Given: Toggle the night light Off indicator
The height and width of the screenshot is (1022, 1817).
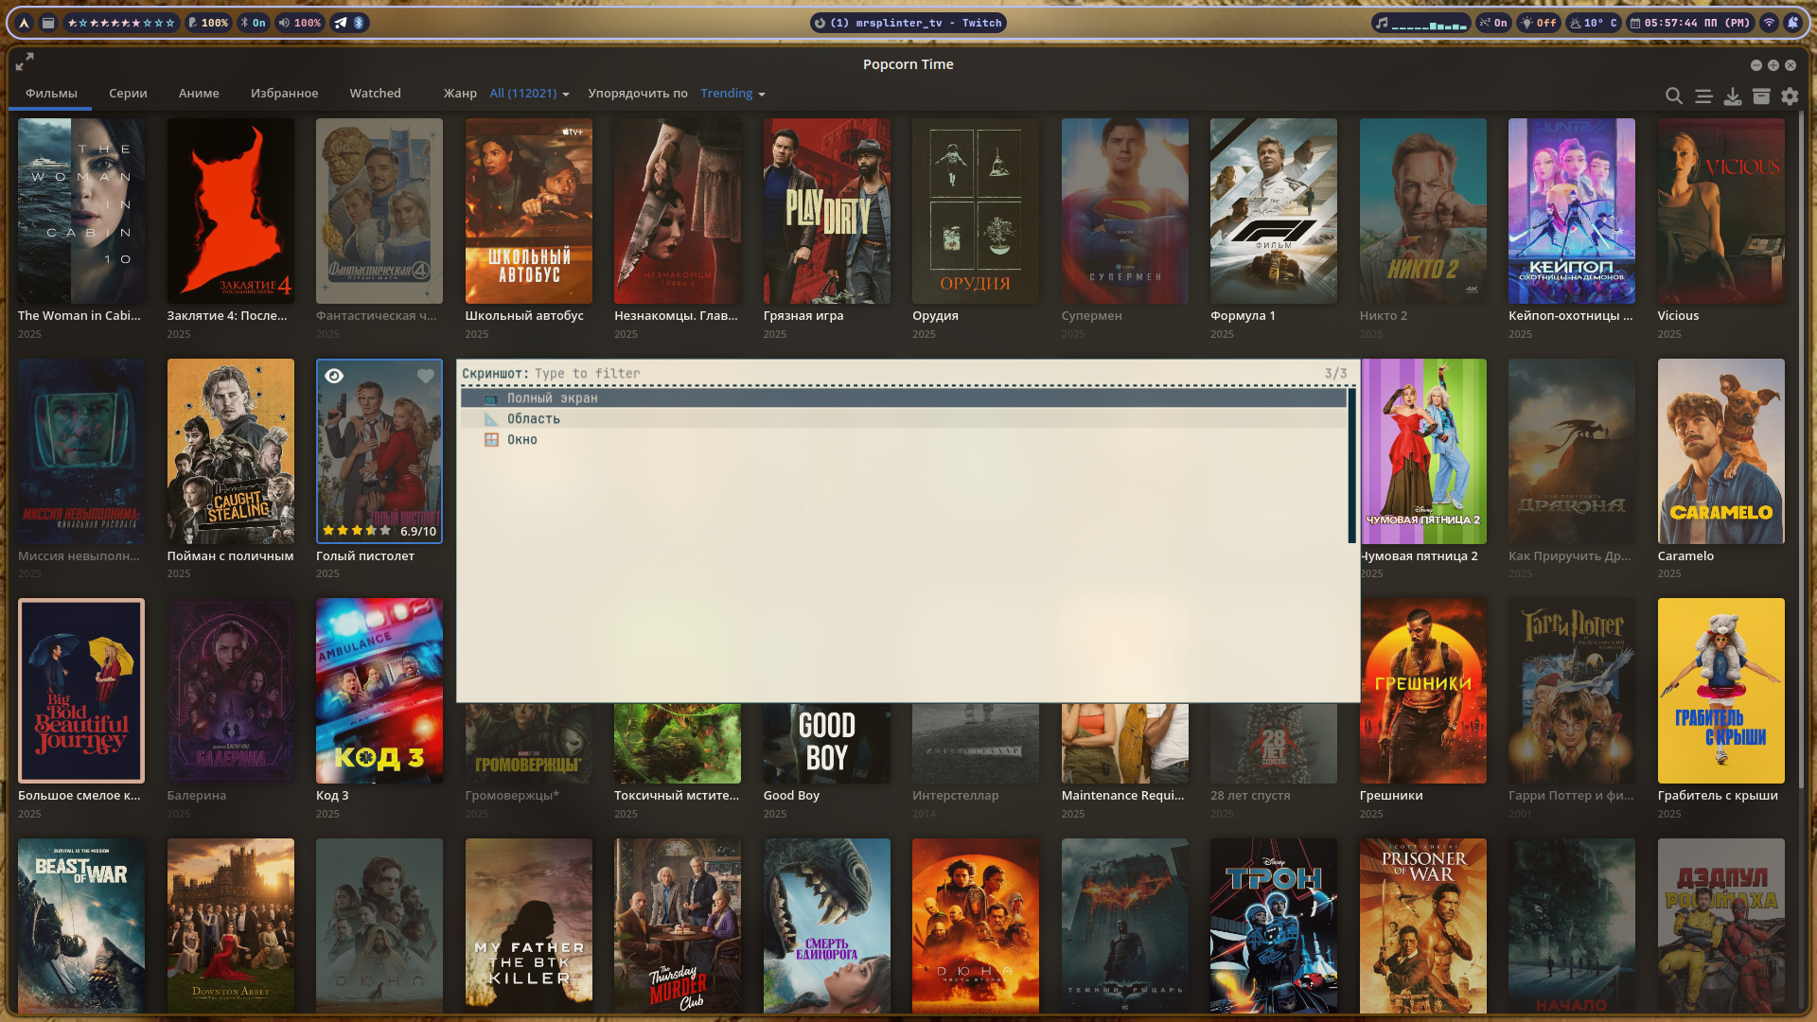Looking at the screenshot, I should pos(1539,23).
